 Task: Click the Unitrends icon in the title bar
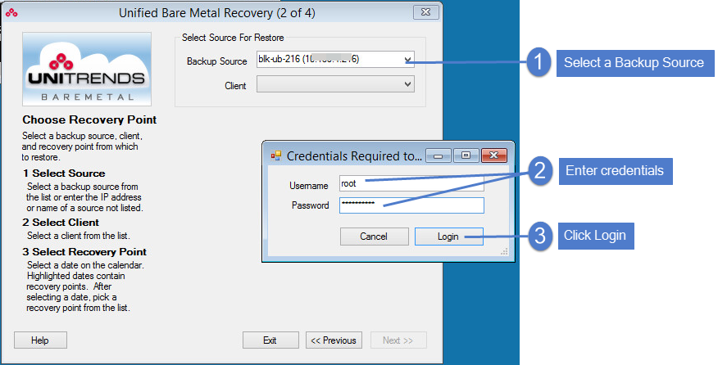tap(11, 13)
